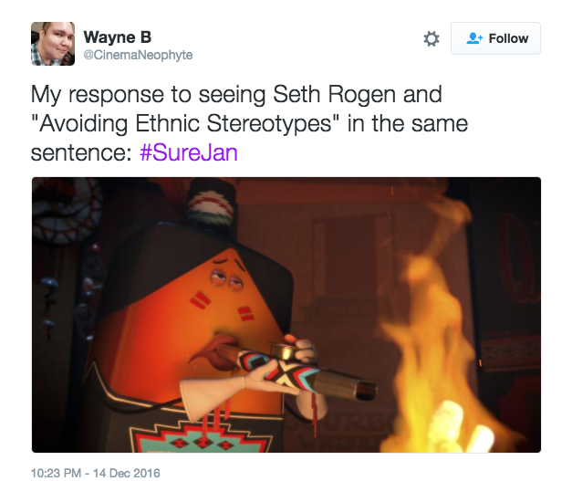The width and height of the screenshot is (572, 481).
Task: Click the geometric pattern on the character's base
Action: click(x=203, y=436)
